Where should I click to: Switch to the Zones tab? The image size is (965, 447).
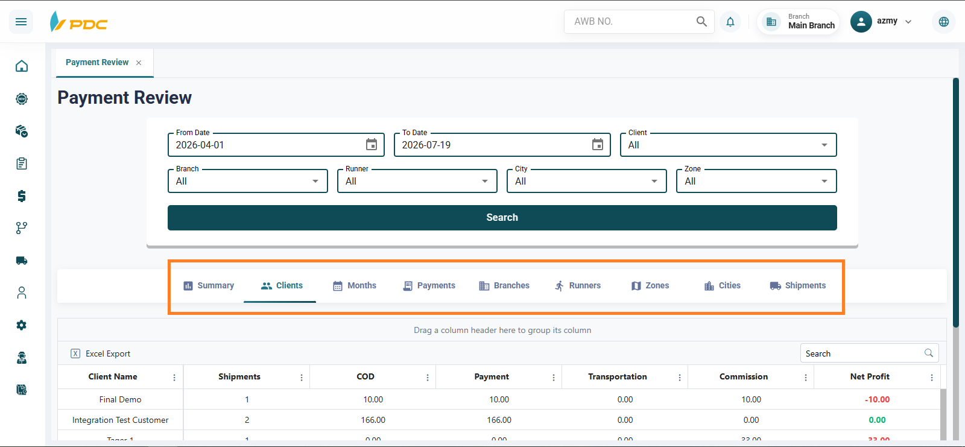coord(650,286)
